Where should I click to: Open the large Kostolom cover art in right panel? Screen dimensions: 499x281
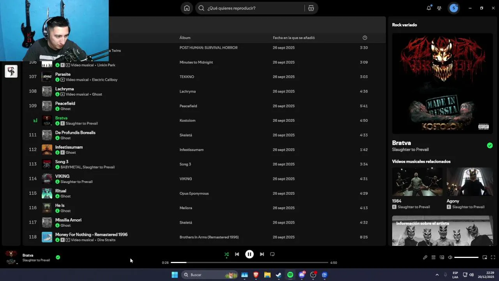tap(442, 83)
